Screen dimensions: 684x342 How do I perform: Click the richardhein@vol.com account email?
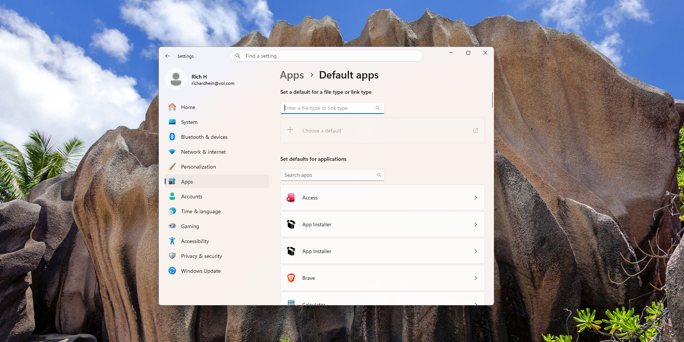[213, 83]
